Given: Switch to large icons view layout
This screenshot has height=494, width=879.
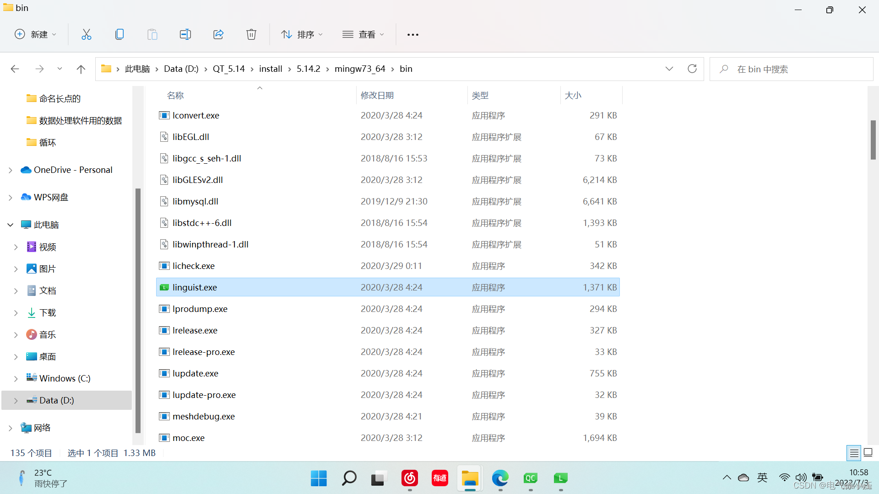Looking at the screenshot, I should [868, 452].
